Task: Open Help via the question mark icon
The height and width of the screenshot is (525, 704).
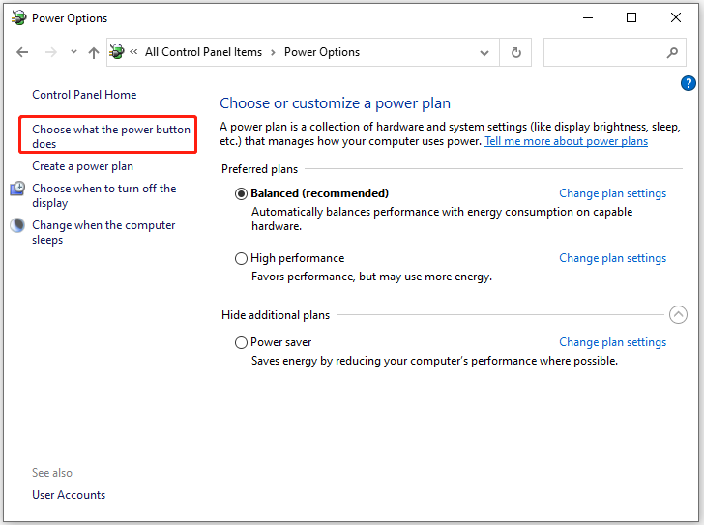Action: (x=688, y=83)
